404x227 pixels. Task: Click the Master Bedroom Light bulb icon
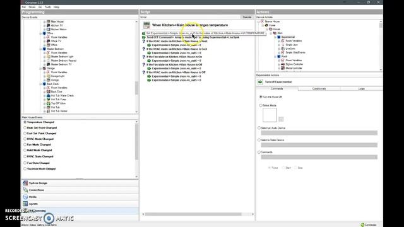pos(48,57)
